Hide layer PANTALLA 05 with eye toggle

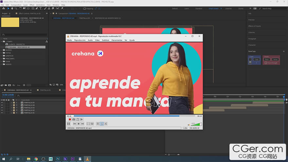(x=2, y=103)
